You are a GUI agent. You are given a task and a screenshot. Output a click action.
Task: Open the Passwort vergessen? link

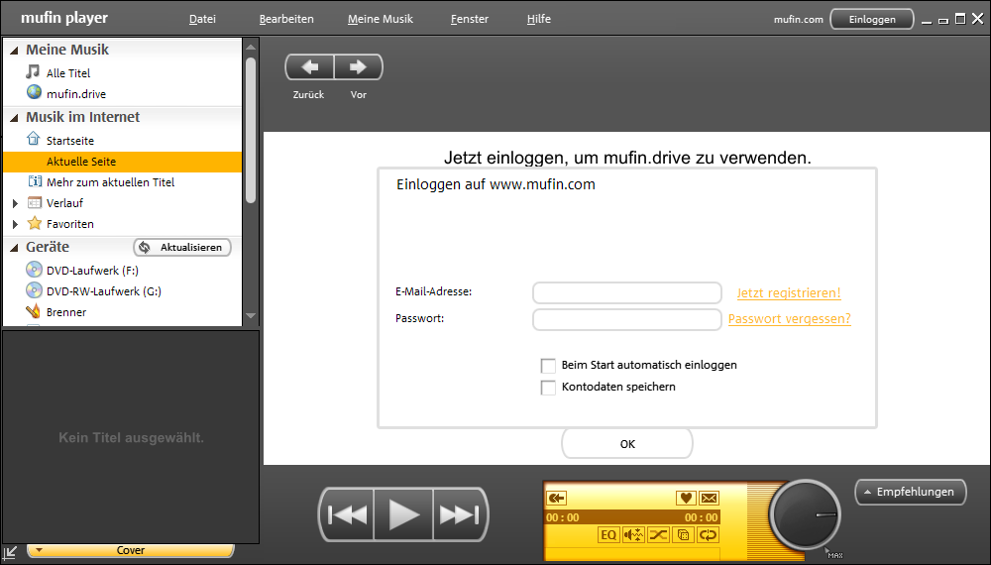click(x=790, y=319)
